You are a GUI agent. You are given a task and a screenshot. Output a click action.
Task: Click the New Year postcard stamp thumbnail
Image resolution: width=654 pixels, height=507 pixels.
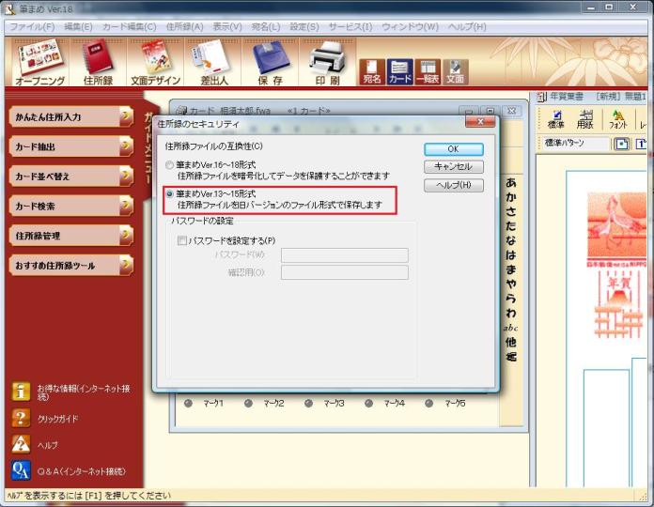pyautogui.click(x=616, y=227)
